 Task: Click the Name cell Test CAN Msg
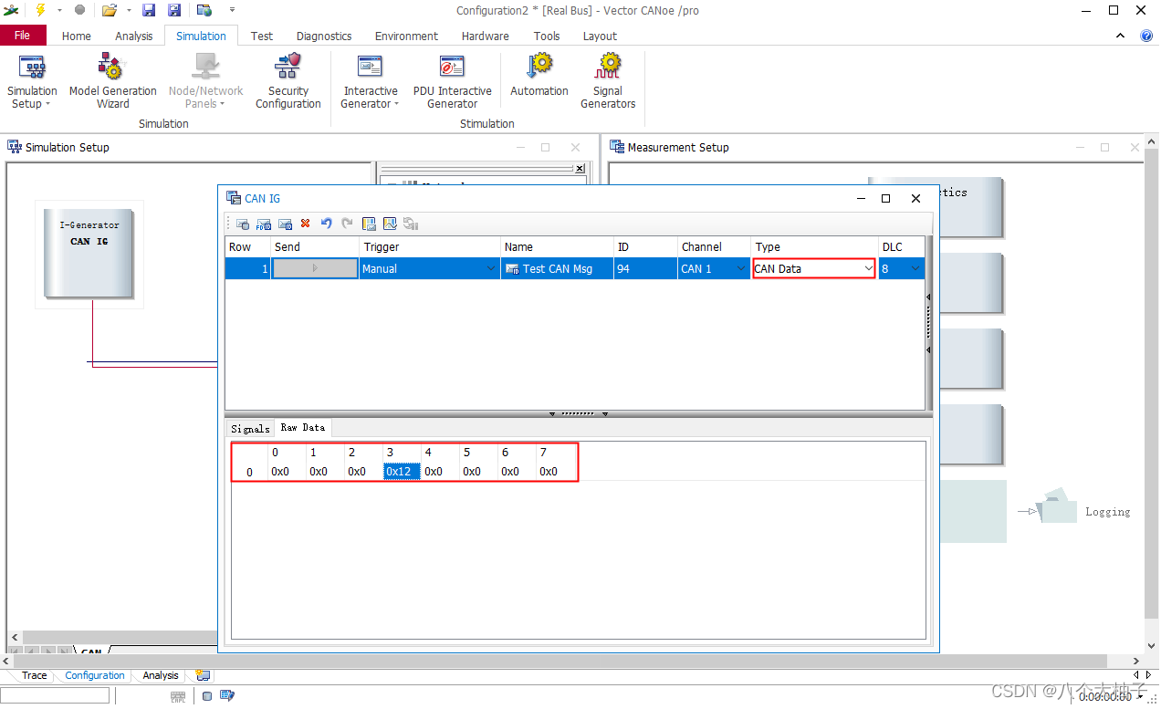(x=558, y=269)
